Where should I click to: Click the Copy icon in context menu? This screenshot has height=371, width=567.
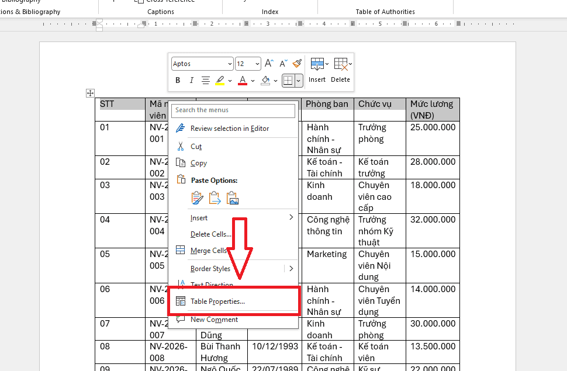coord(181,162)
